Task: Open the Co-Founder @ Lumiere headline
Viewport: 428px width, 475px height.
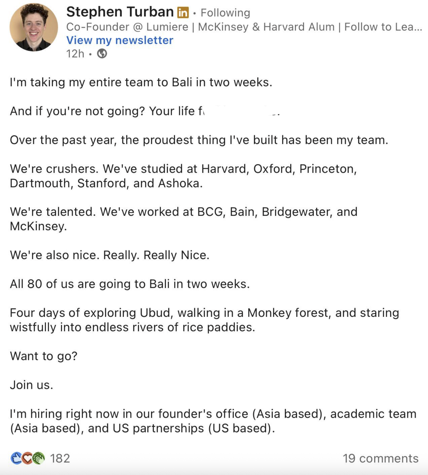Action: point(244,27)
